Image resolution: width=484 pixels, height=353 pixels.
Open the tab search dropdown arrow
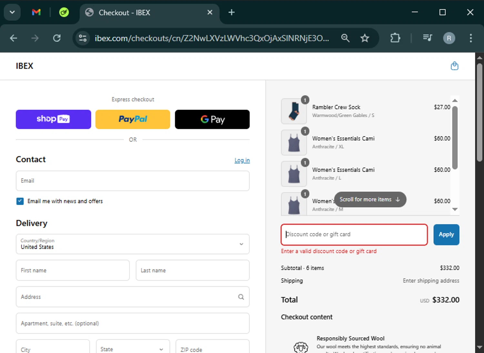(x=12, y=12)
